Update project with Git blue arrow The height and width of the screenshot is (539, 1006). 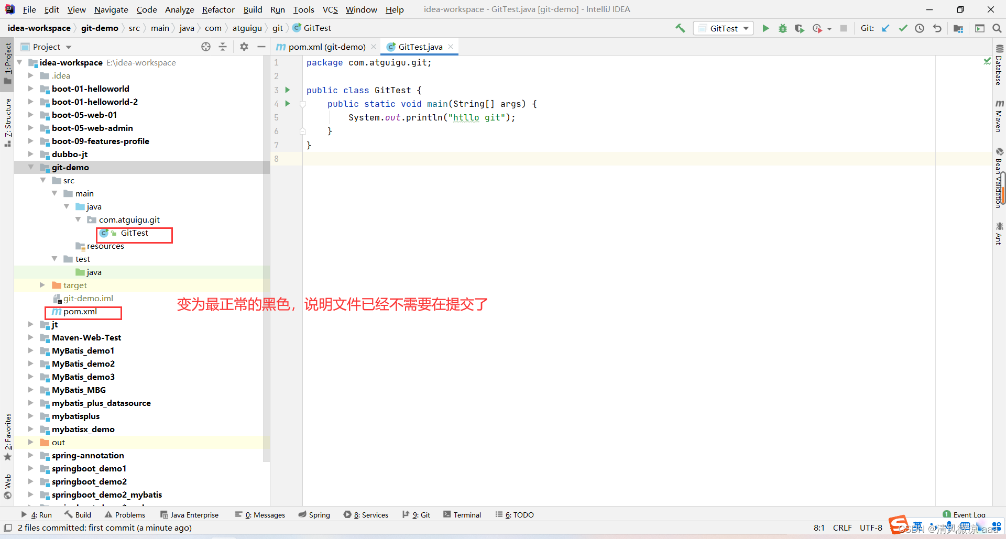point(885,28)
